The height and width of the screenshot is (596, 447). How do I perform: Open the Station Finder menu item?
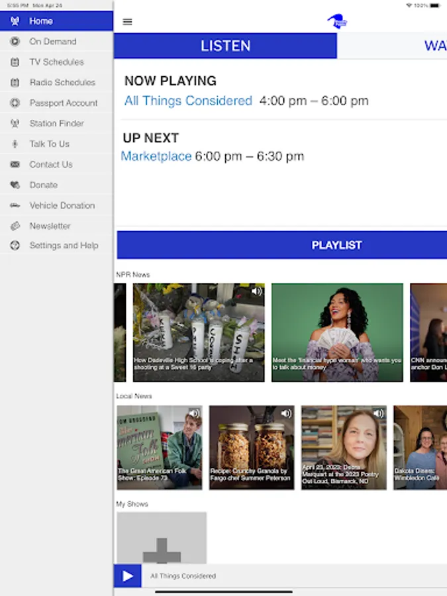tap(57, 124)
